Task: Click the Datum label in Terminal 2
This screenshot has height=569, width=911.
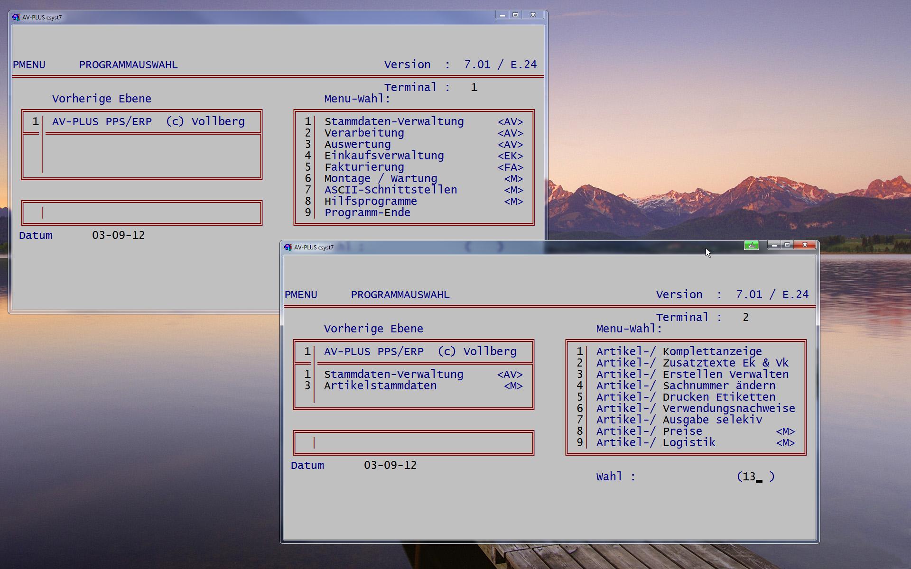Action: pyautogui.click(x=307, y=466)
